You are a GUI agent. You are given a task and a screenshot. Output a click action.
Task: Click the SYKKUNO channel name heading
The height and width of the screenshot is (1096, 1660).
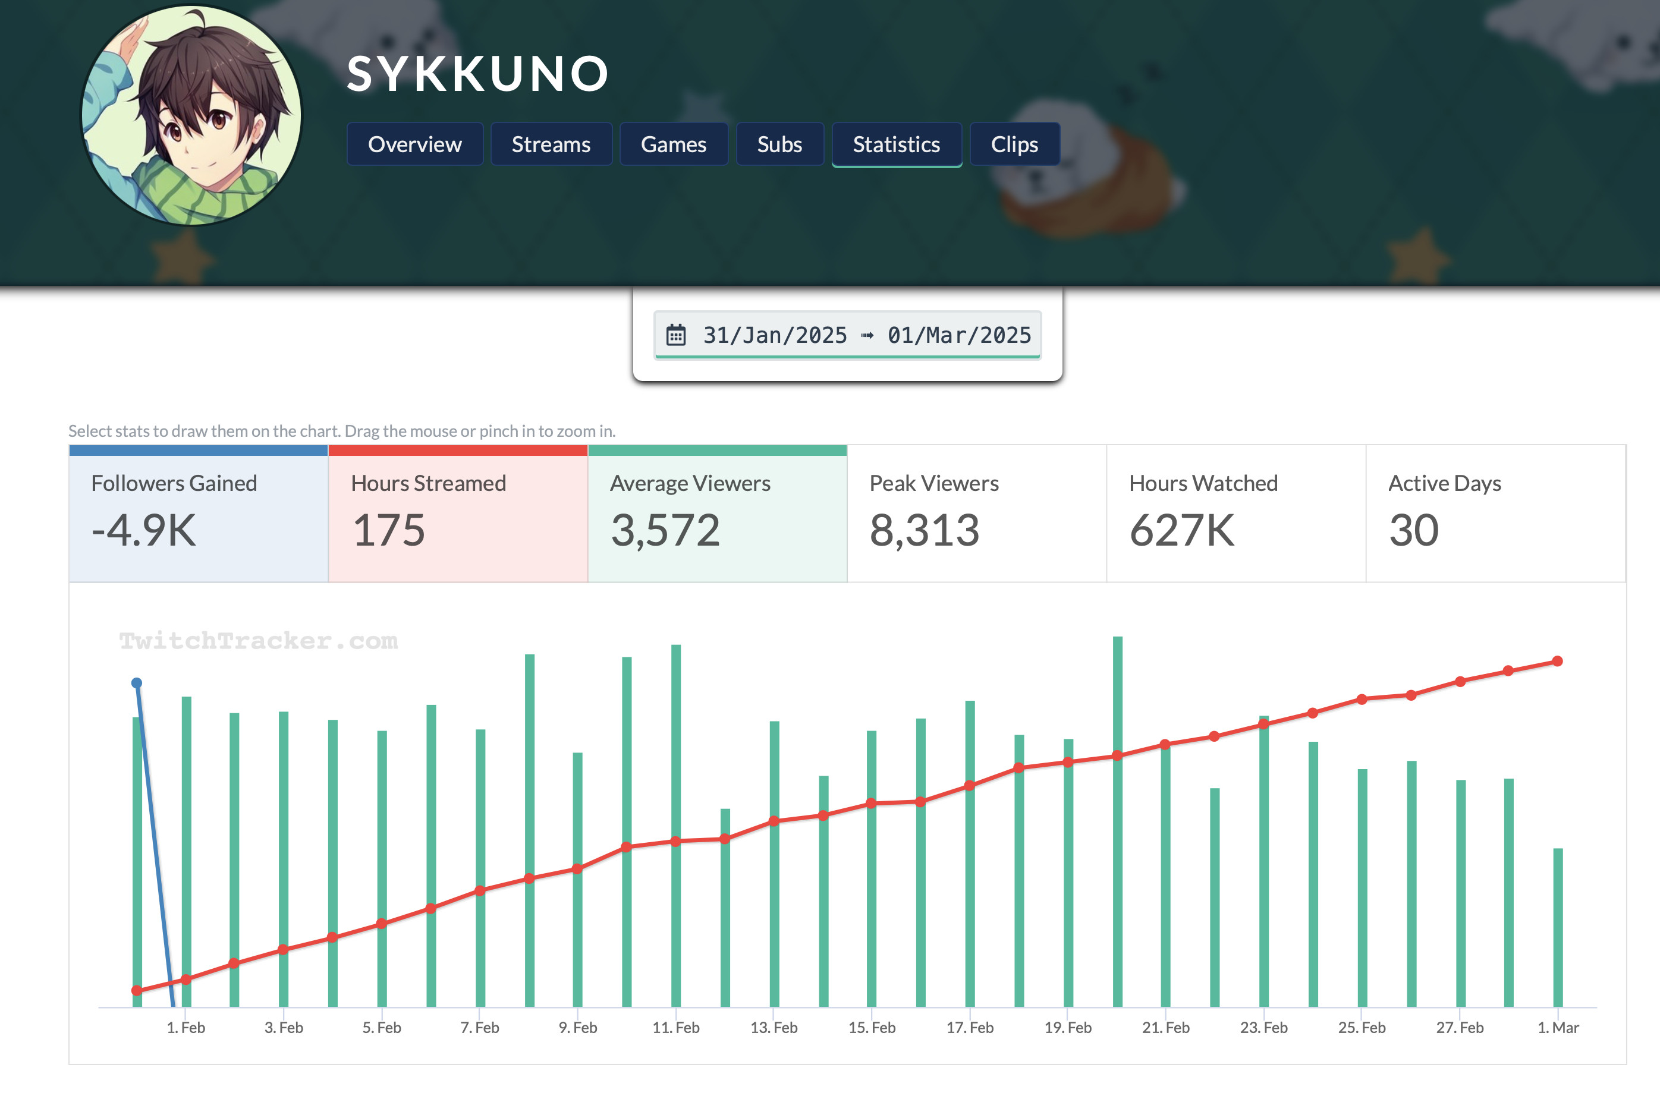(477, 74)
